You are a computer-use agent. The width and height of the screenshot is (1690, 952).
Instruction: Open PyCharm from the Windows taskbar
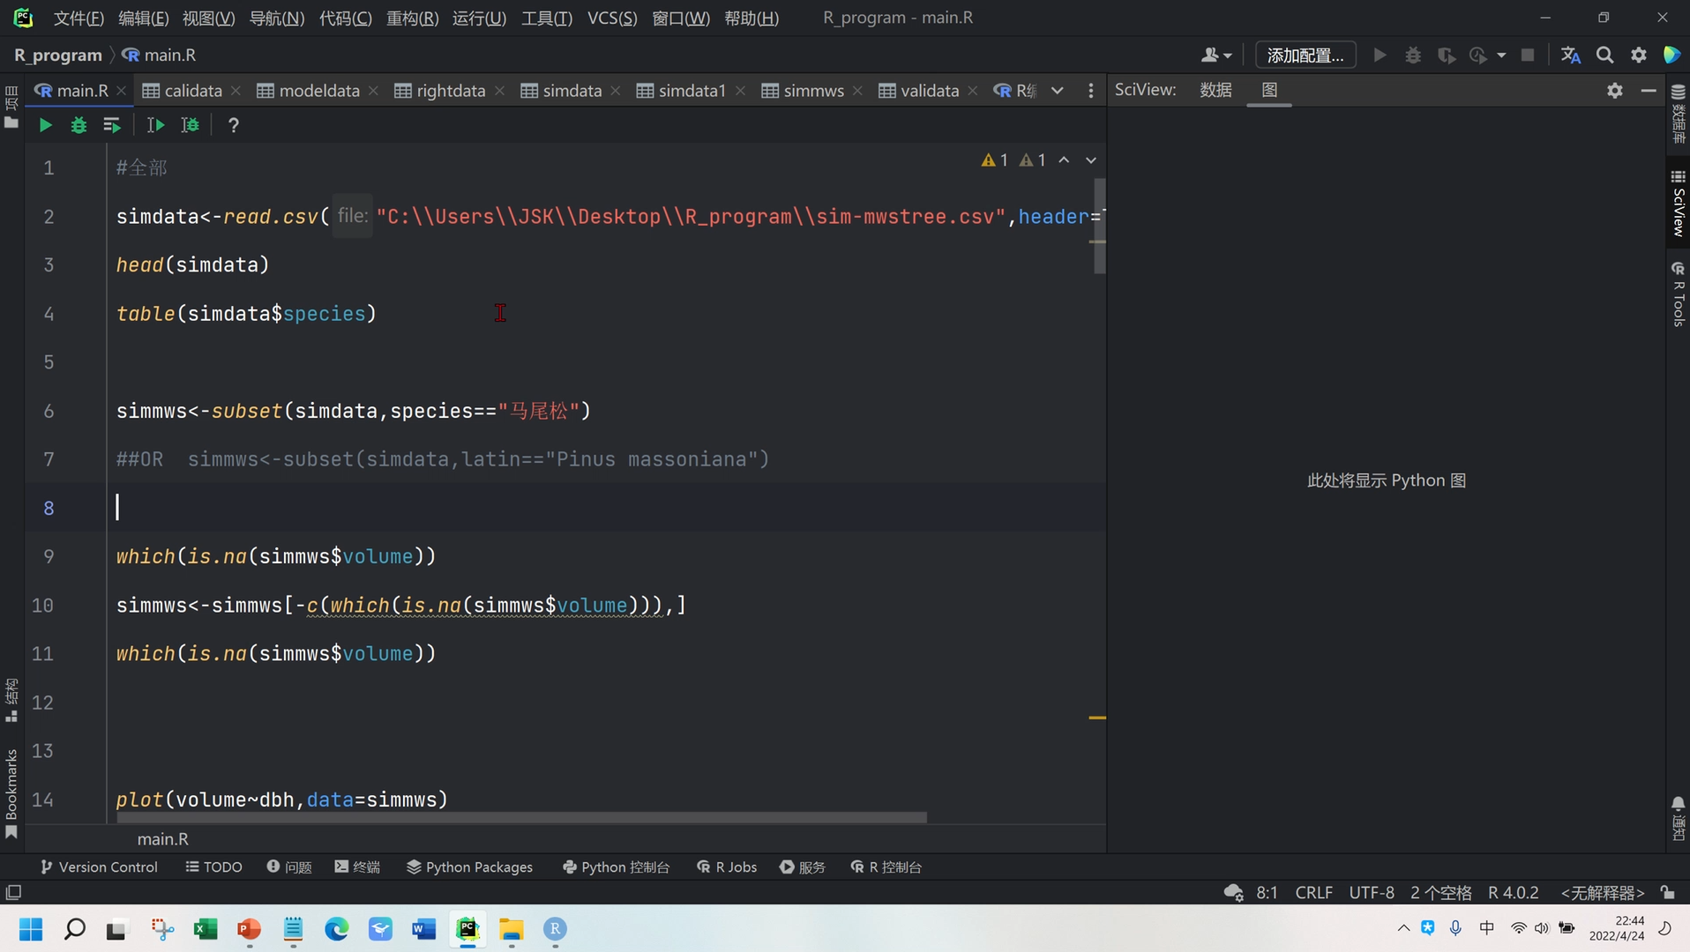point(467,928)
